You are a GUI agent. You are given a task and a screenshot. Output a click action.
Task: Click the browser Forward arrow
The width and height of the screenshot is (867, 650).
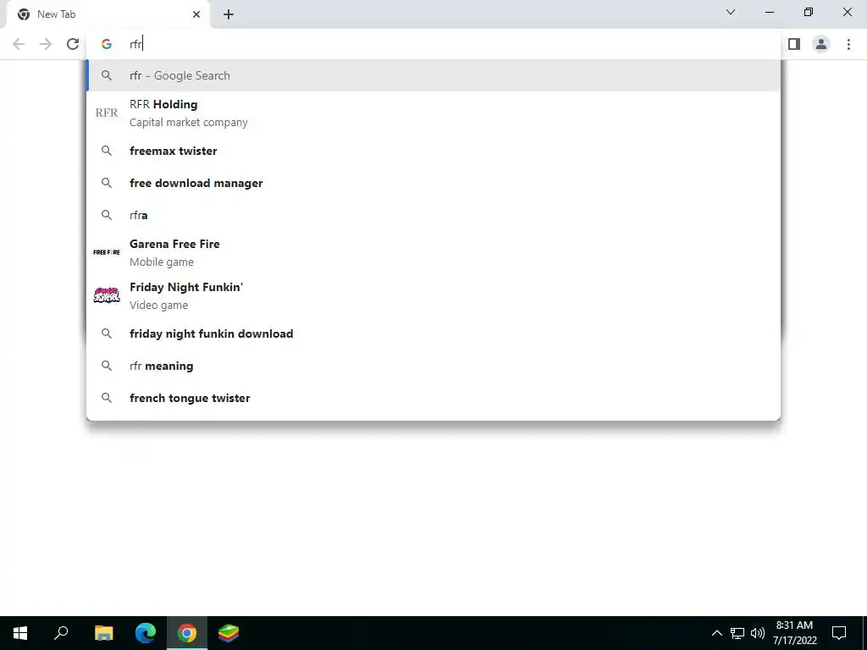(x=46, y=44)
